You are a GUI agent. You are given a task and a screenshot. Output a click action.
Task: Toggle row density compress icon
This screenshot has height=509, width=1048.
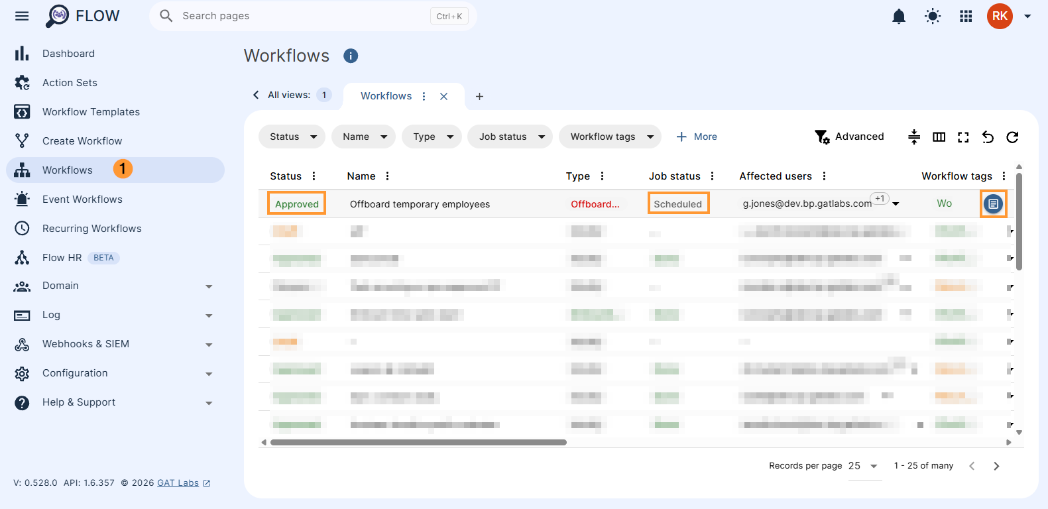914,137
